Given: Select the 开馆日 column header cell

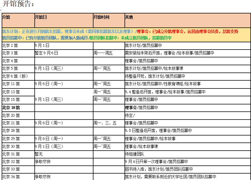Looking at the screenshot, I should pos(64,20).
